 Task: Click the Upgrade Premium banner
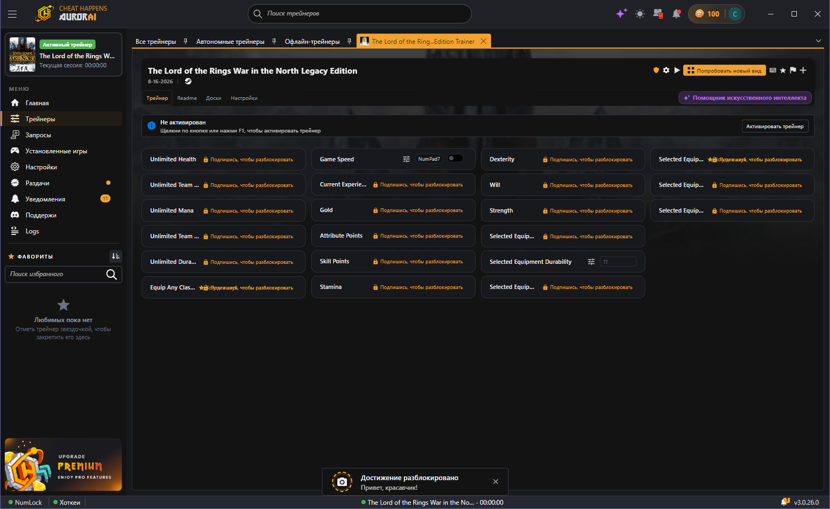tap(63, 465)
